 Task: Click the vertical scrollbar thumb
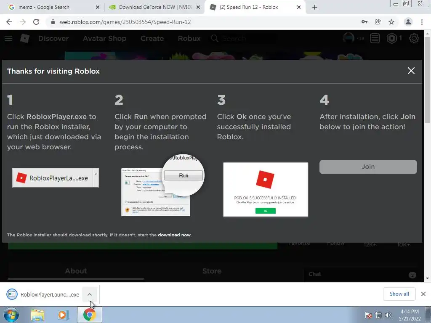pos(428,79)
